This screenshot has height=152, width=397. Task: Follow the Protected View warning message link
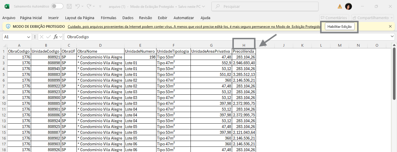[x=194, y=27]
